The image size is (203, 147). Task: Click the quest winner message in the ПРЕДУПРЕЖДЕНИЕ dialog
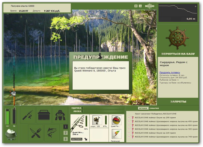tap(100, 69)
